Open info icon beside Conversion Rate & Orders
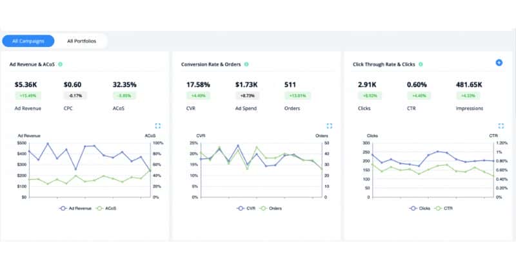This screenshot has height=270, width=516. [247, 64]
